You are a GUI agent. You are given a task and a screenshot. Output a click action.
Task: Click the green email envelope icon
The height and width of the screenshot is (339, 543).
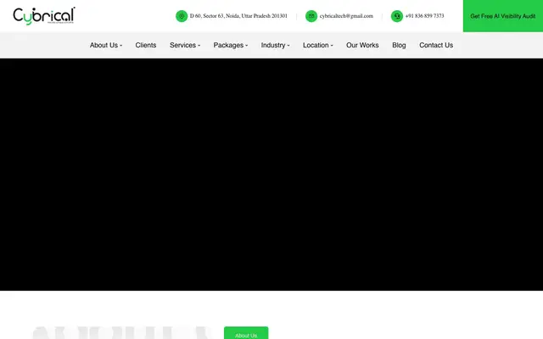tap(311, 16)
